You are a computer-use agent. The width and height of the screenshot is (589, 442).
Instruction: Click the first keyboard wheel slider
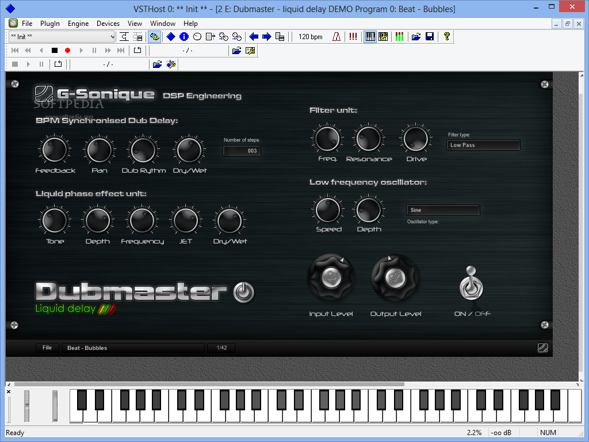tap(26, 406)
